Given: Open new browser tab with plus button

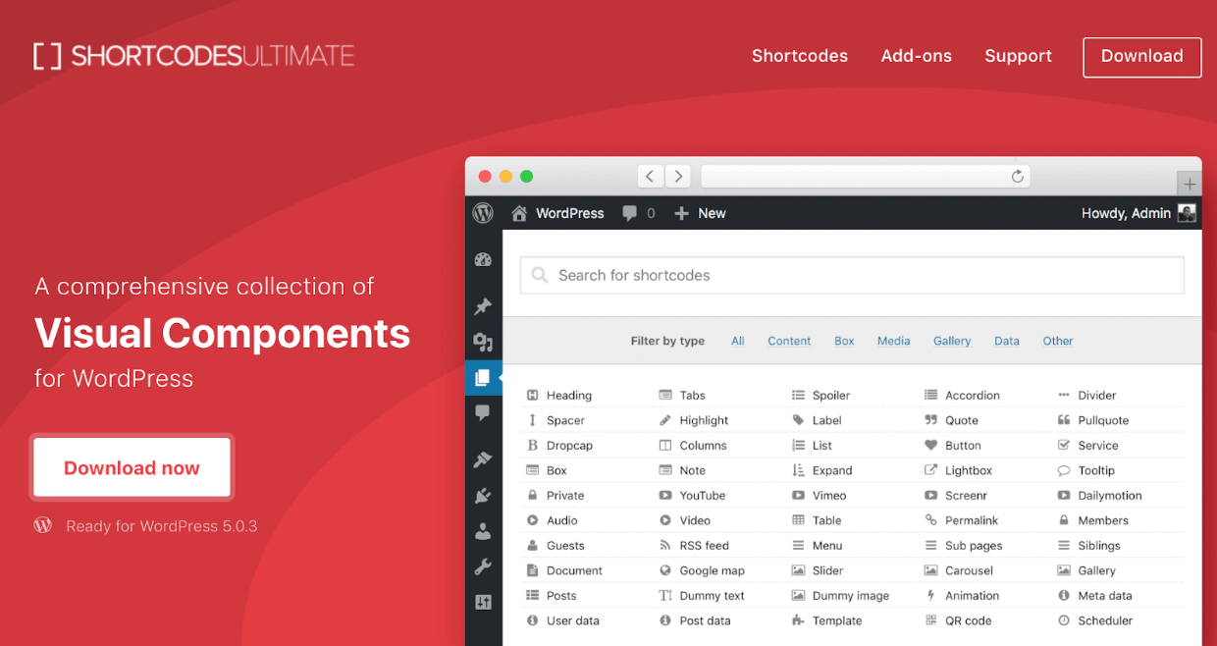Looking at the screenshot, I should point(1190,185).
